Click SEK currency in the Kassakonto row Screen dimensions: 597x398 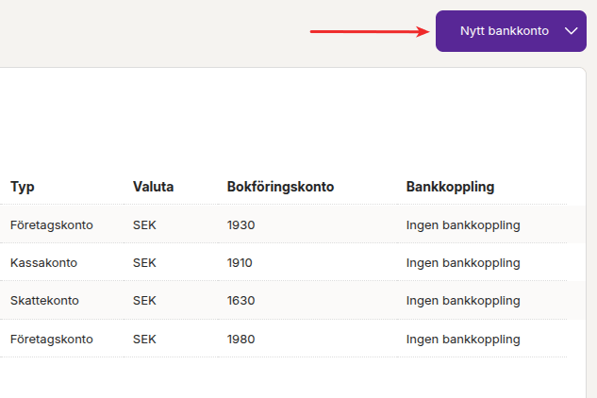tap(144, 262)
